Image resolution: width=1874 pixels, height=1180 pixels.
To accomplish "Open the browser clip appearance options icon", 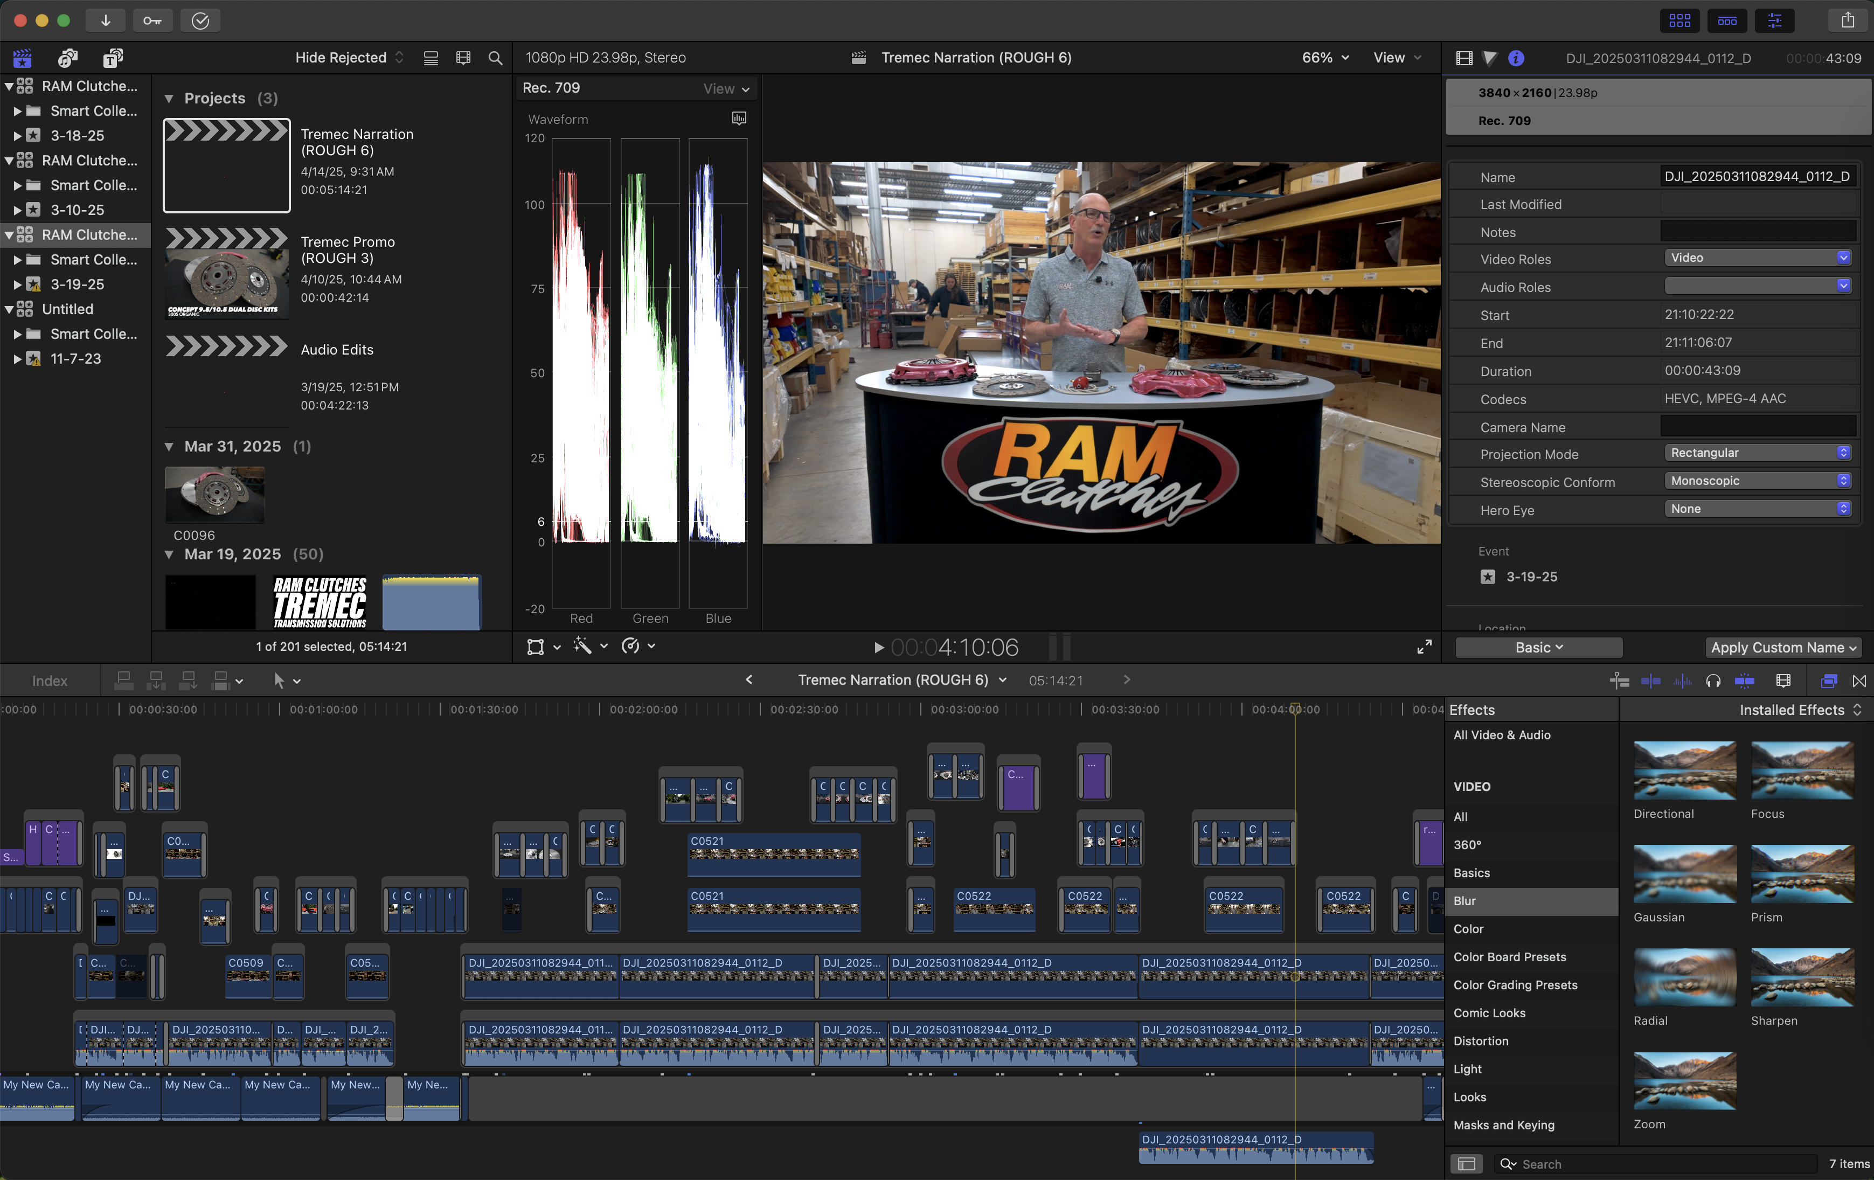I will 431,58.
